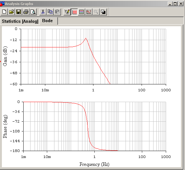The height and width of the screenshot is (170, 185).
Task: Click the restore zoom magnifier icon
Action: coord(96,12)
